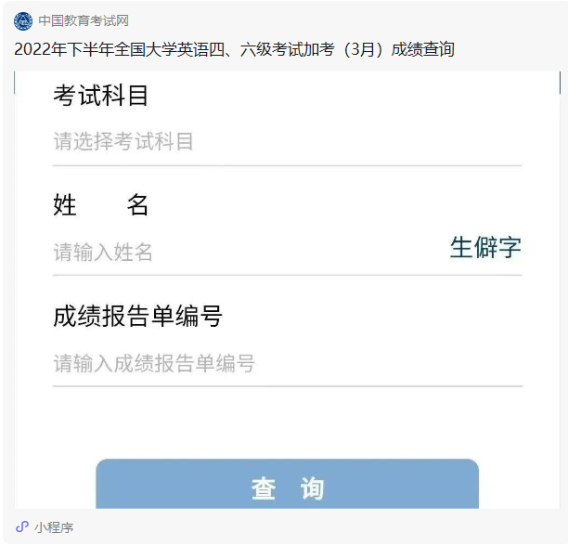
Task: Click the 小程序 link-shaped icon
Action: click(x=22, y=526)
